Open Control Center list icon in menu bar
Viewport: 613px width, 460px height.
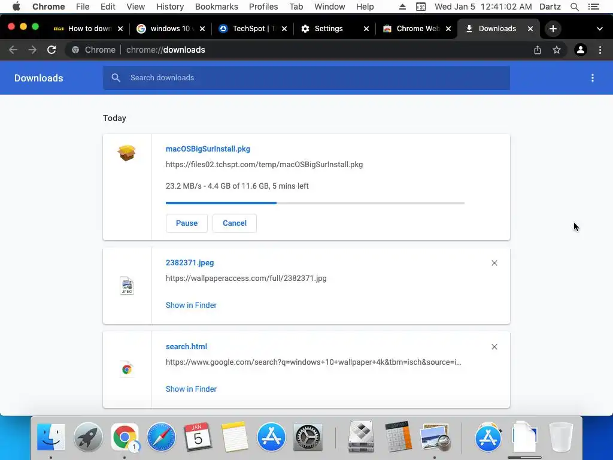pyautogui.click(x=593, y=7)
